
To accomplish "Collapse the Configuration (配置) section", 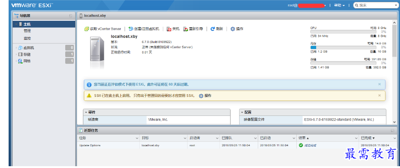I will (242, 112).
